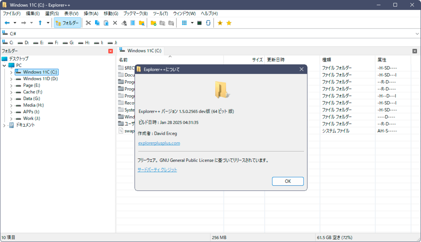Click the Copy icon in the toolbar
The image size is (421, 242).
(97, 23)
